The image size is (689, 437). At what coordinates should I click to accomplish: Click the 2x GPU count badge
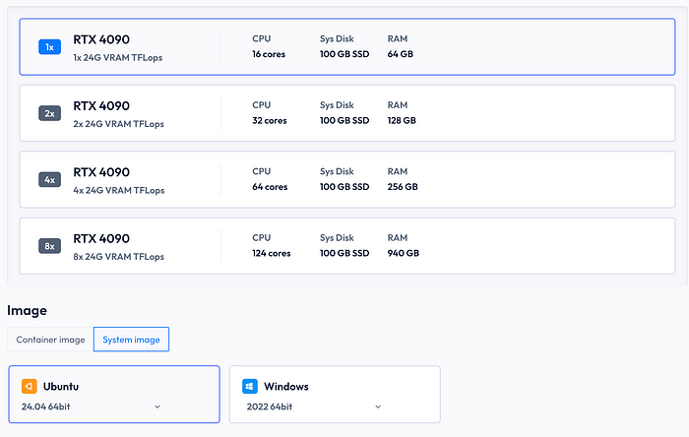(49, 113)
